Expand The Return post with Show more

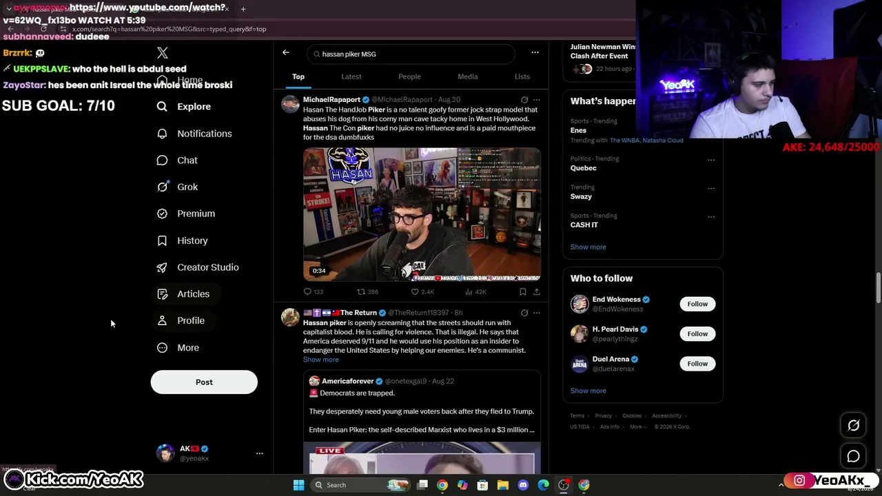tap(321, 360)
